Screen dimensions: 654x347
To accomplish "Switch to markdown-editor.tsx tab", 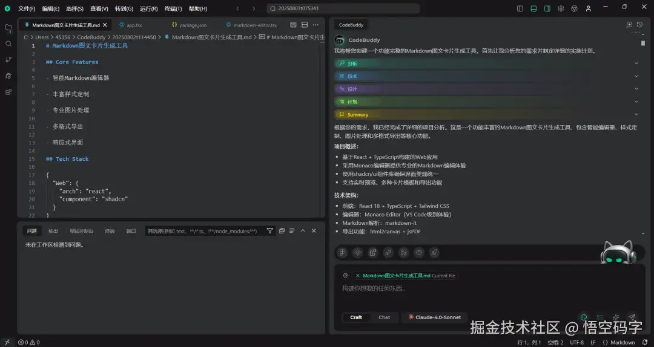I will point(251,25).
